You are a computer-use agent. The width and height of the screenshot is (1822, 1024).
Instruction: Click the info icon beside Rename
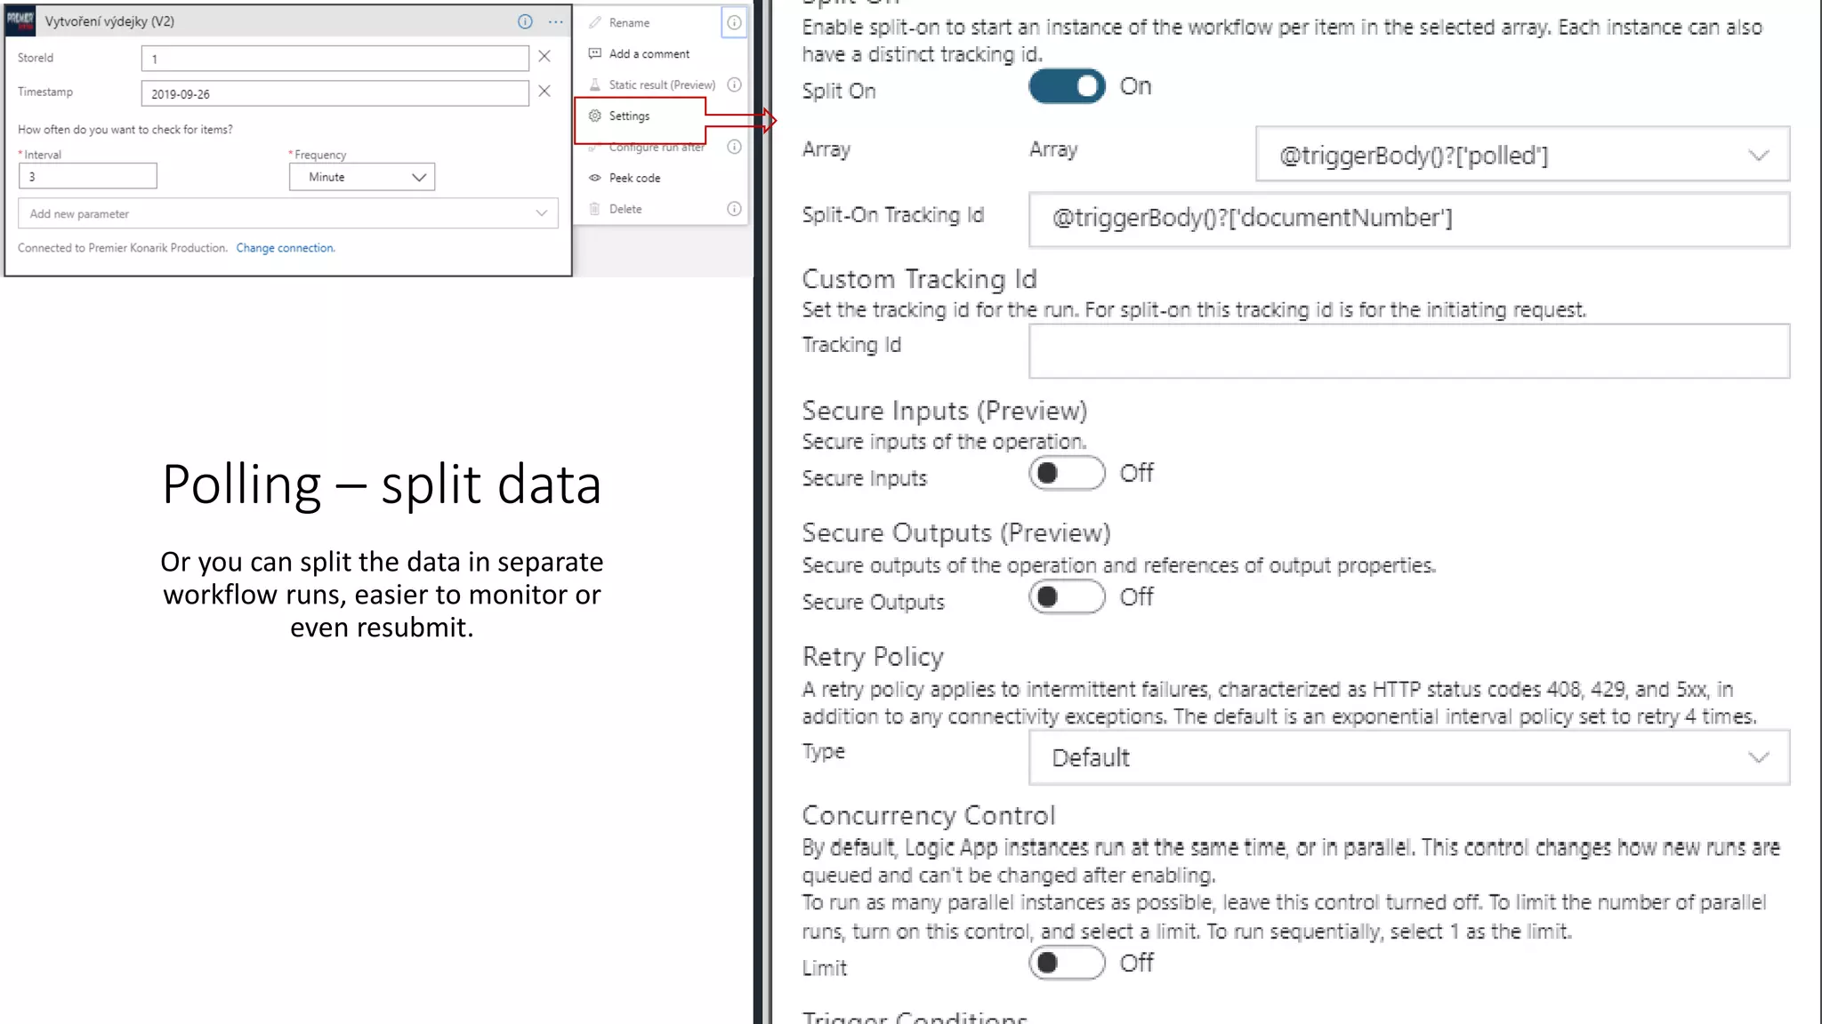pyautogui.click(x=734, y=23)
